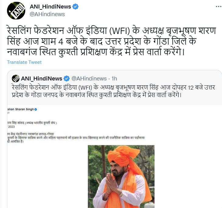The height and width of the screenshot is (208, 222).
Task: Click the blue verified badge beside ANI_HindiNews header
Action: pyautogui.click(x=75, y=7)
